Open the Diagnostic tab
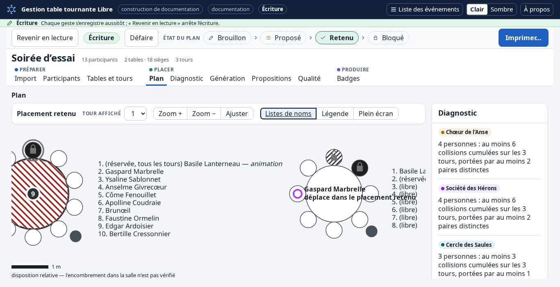 (x=187, y=78)
